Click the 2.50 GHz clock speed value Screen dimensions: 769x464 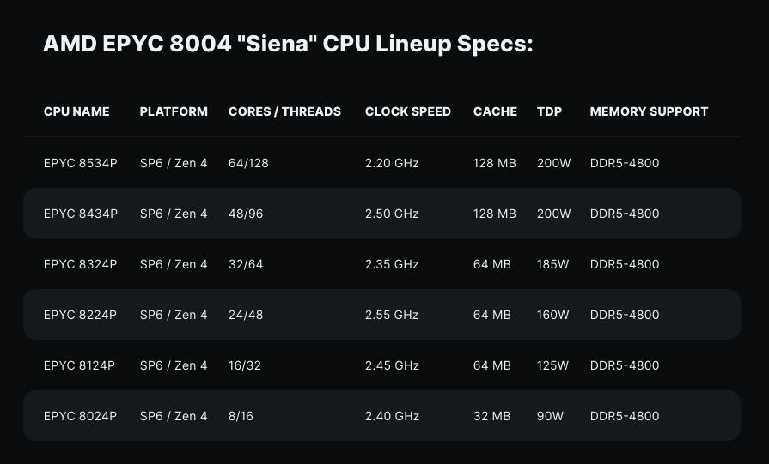pos(392,214)
